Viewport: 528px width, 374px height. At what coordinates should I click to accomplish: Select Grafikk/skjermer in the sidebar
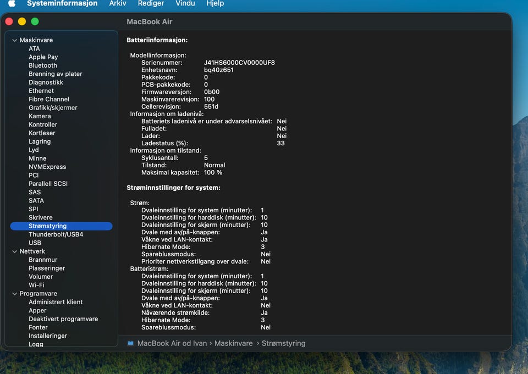(53, 108)
